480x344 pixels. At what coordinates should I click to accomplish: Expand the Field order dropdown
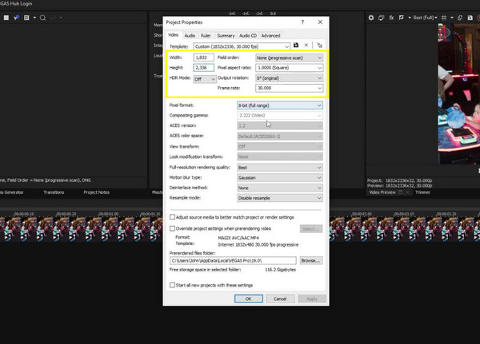319,57
